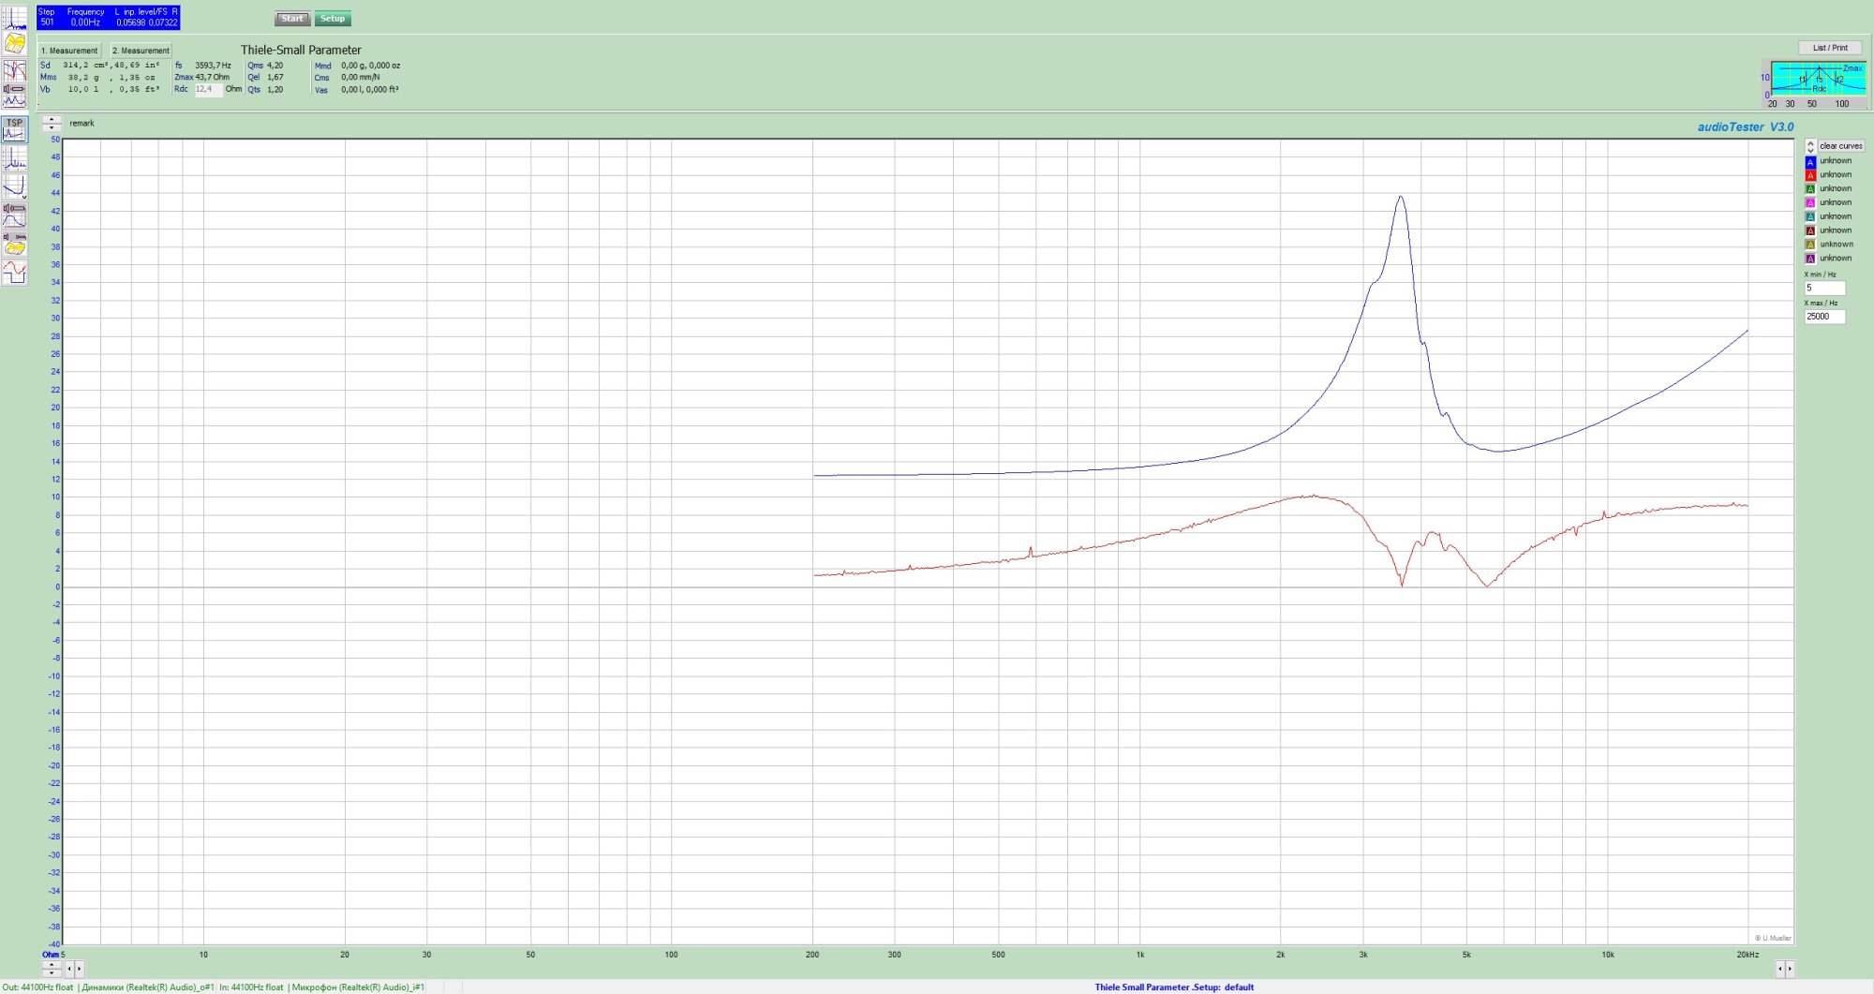Open the Setup dialog
1874x994 pixels.
333,19
